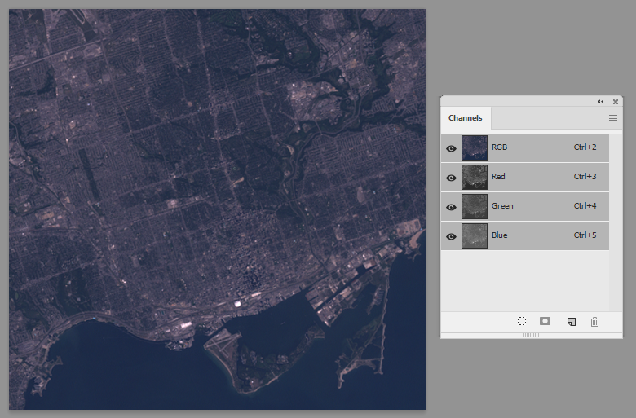Delete current channel trash icon

pos(594,322)
